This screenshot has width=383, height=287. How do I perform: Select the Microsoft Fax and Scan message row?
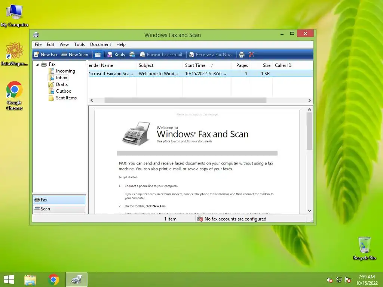click(200, 74)
